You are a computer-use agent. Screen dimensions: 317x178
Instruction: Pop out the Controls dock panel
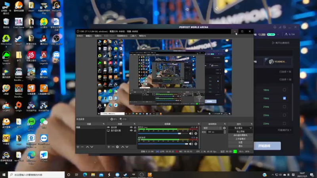[x=252, y=124]
